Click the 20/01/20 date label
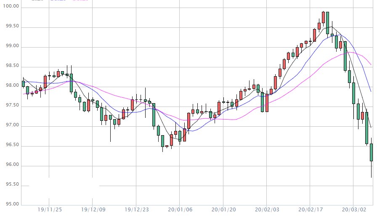This screenshot has width=377, height=216. (x=223, y=209)
